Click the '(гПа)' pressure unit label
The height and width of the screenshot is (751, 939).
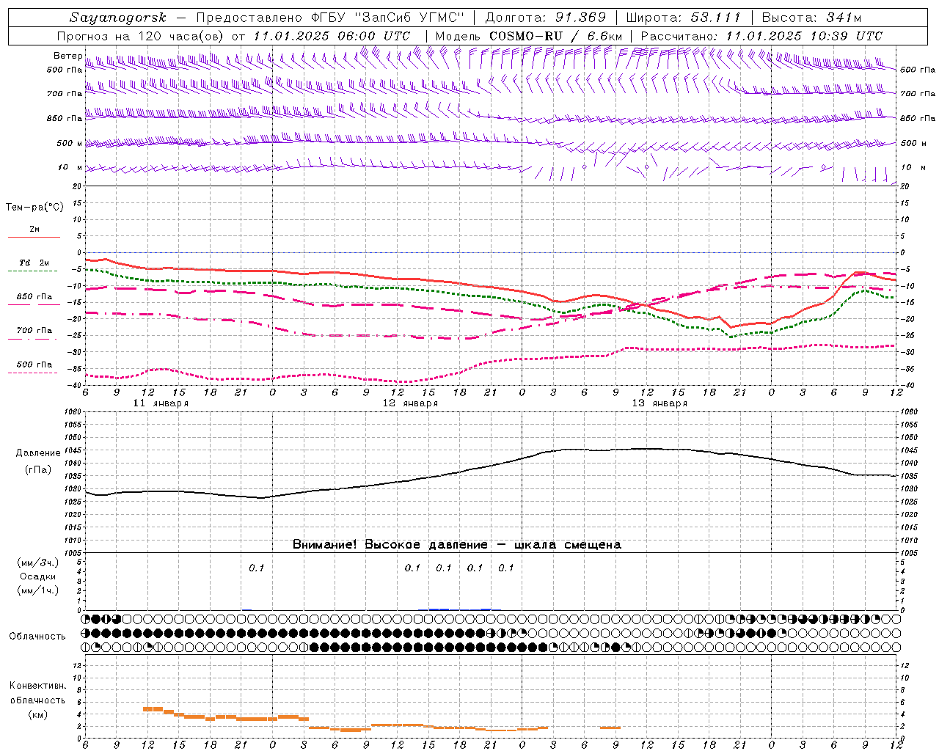[x=38, y=469]
